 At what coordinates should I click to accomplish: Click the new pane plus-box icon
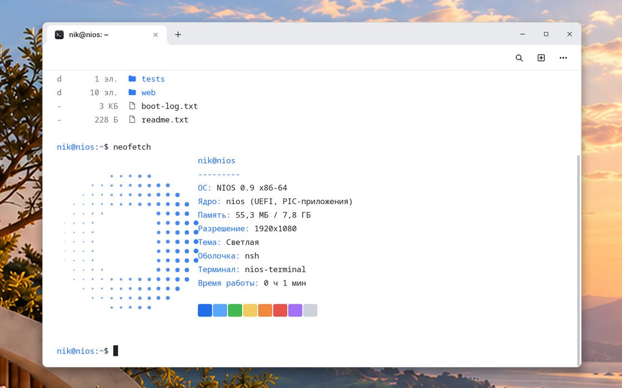coord(541,58)
